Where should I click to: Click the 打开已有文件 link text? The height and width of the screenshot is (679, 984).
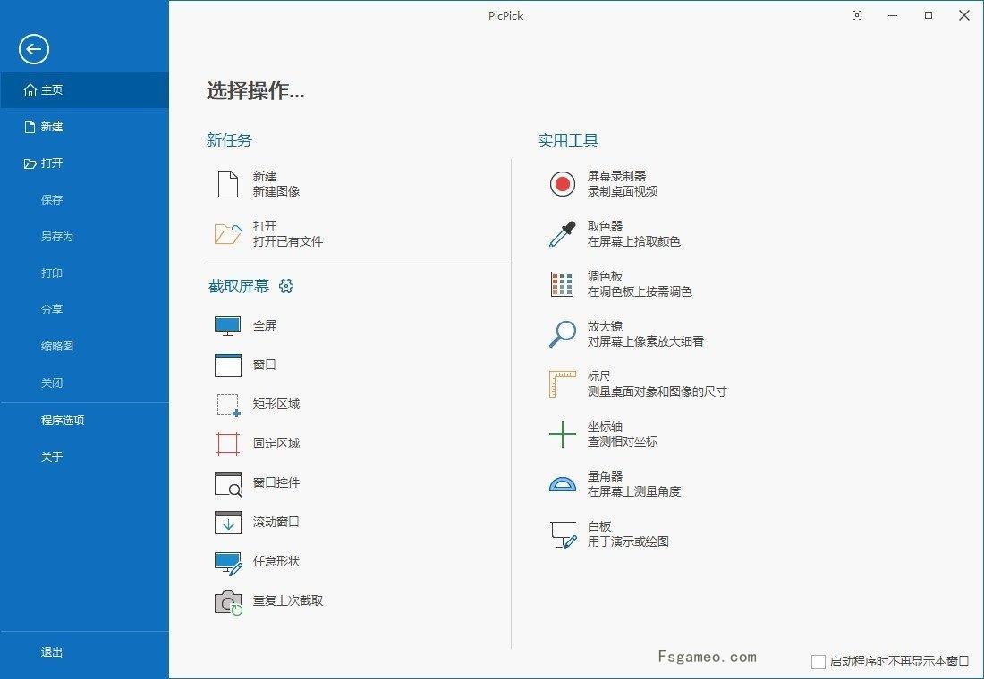pyautogui.click(x=288, y=241)
